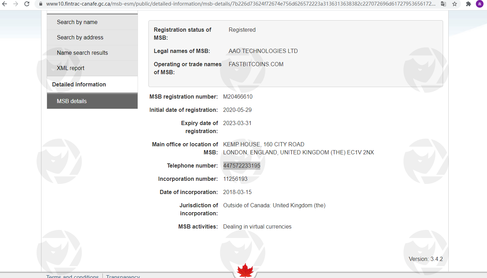The height and width of the screenshot is (278, 487).
Task: Click the MSB registration number M20466610
Action: point(238,96)
